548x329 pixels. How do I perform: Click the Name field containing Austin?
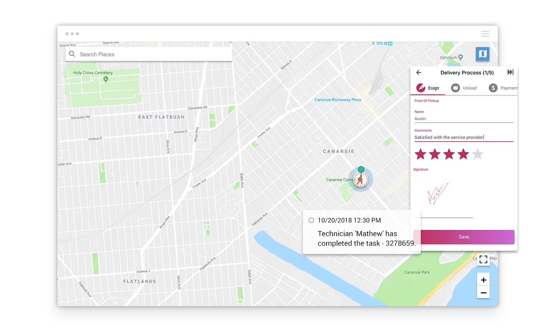coord(464,119)
